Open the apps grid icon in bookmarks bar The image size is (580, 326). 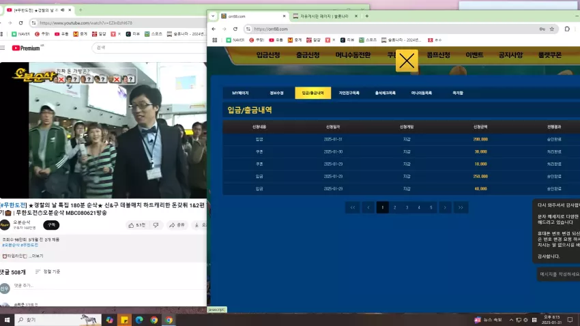214,40
